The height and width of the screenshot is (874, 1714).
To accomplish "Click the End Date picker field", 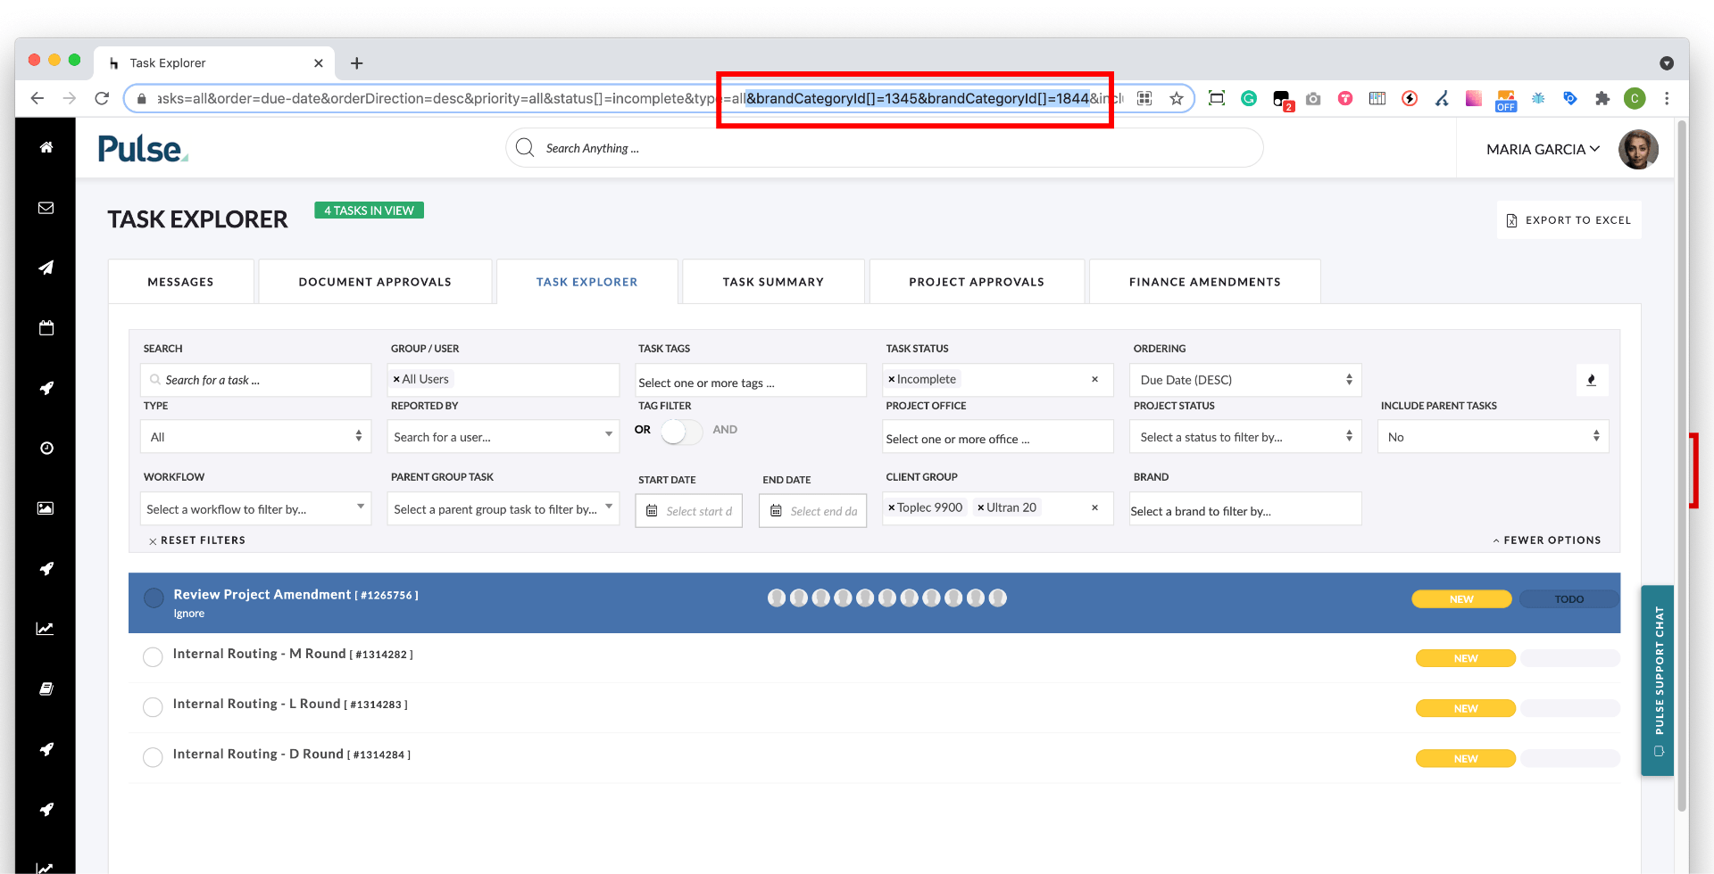I will (812, 511).
